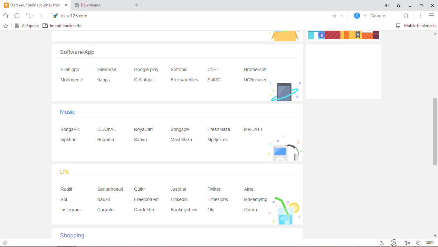The width and height of the screenshot is (438, 247).
Task: Open the SongsPK link
Action: pos(70,129)
